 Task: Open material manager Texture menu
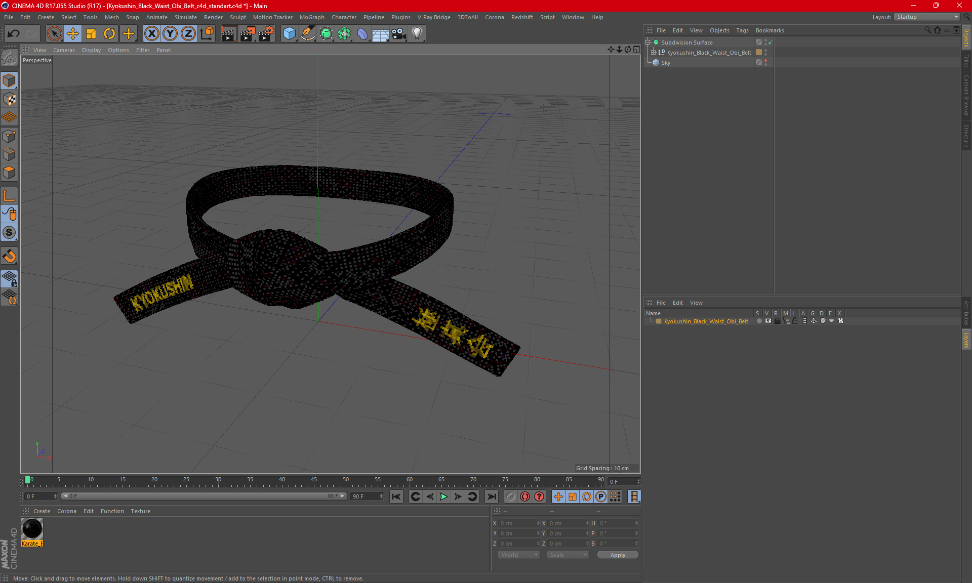[140, 511]
